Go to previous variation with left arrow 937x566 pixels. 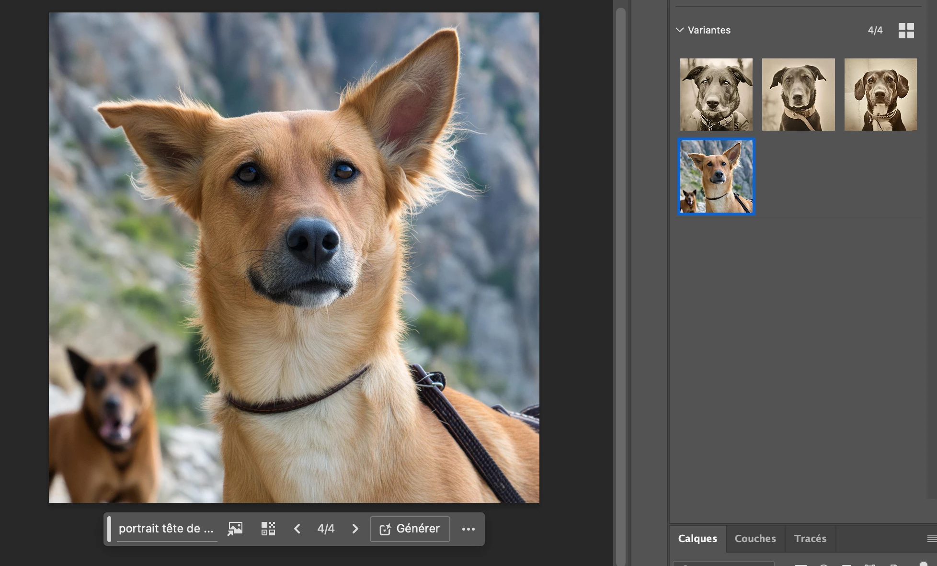click(x=297, y=529)
